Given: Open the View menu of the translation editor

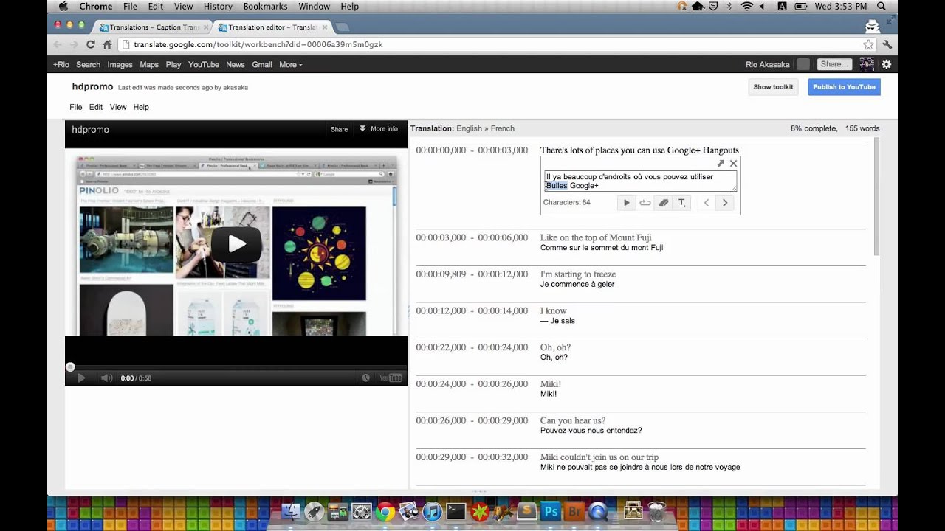Looking at the screenshot, I should click(x=118, y=107).
